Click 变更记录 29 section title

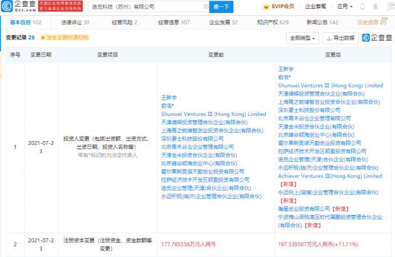tap(20, 38)
